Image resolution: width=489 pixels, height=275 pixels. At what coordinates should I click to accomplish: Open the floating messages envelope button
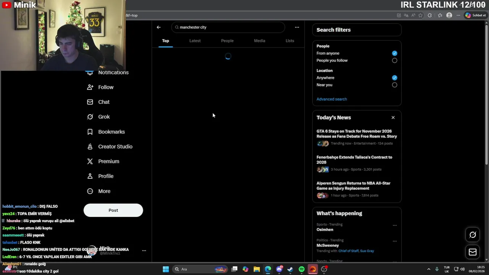[473, 252]
